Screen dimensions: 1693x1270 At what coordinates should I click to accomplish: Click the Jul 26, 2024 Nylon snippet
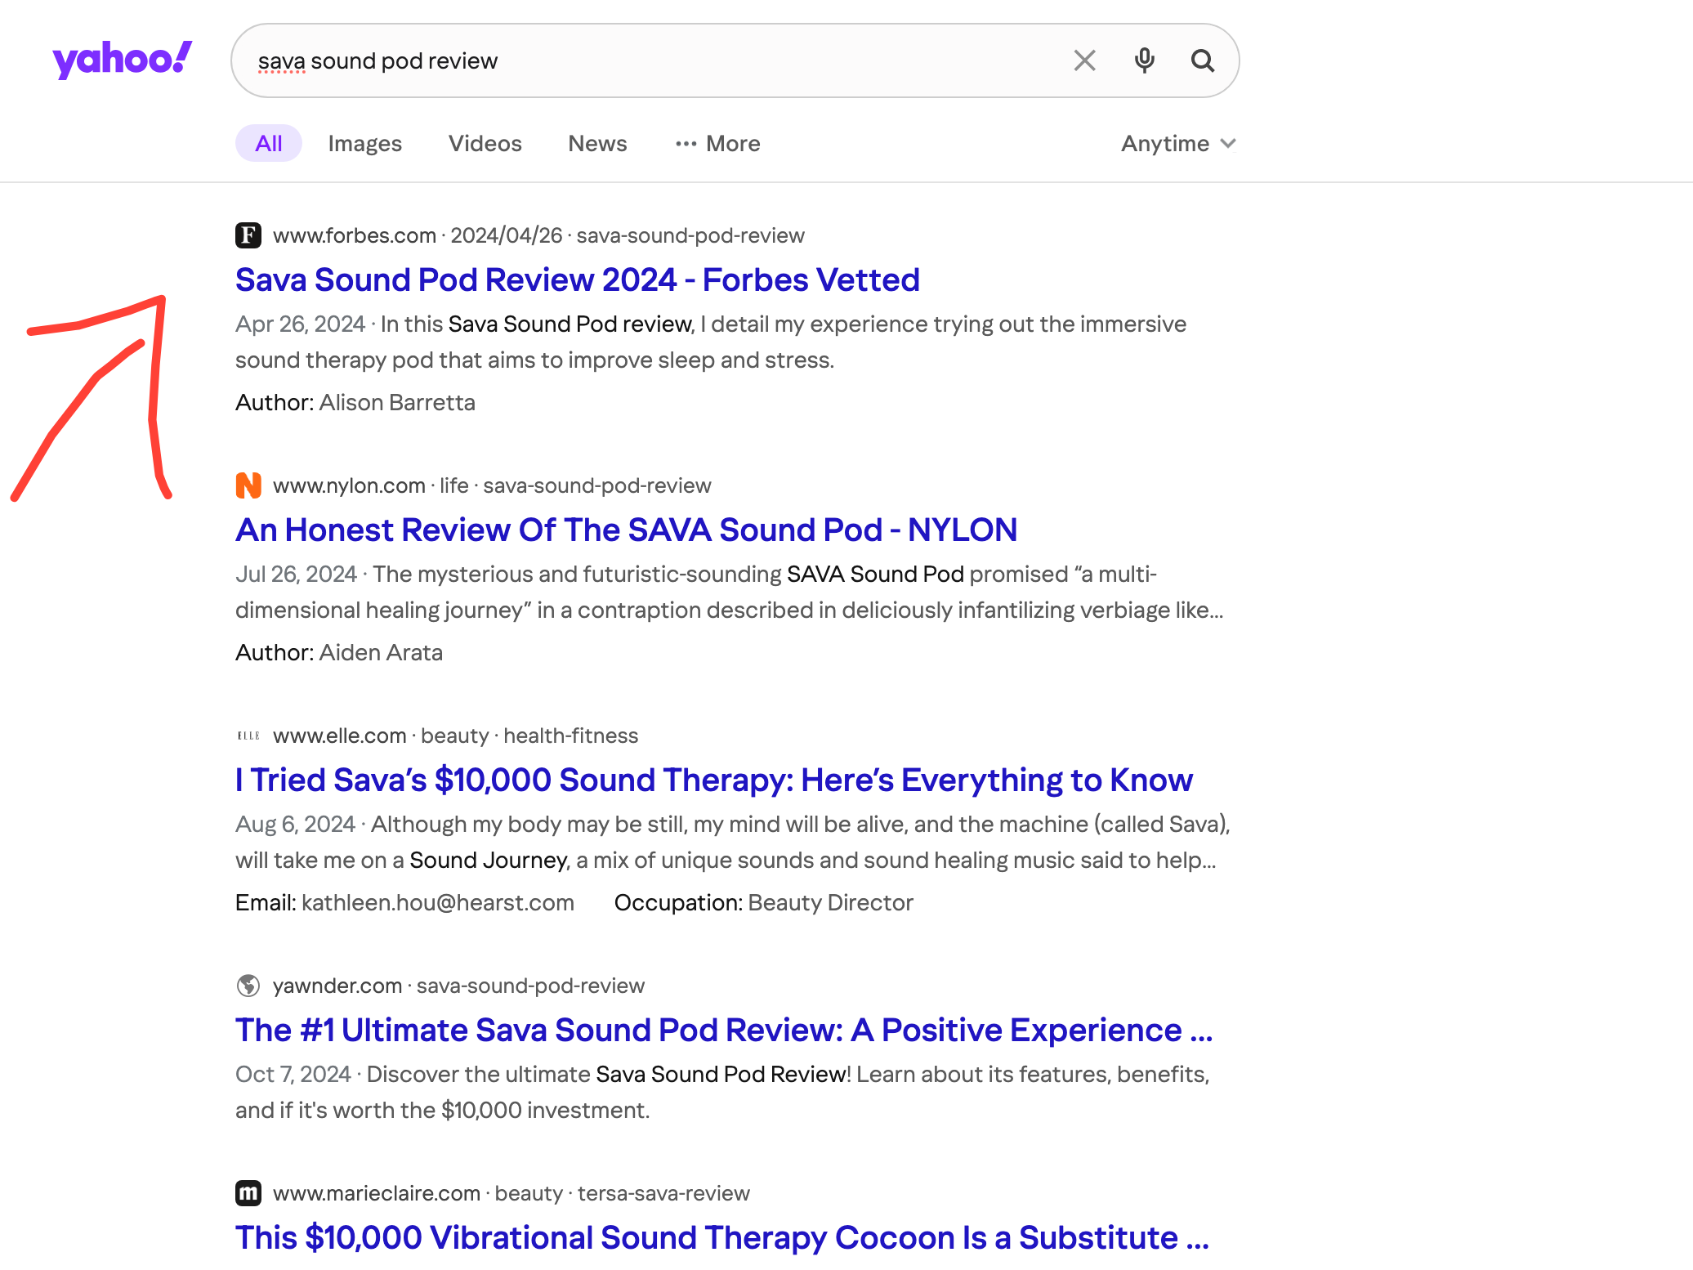coord(730,592)
